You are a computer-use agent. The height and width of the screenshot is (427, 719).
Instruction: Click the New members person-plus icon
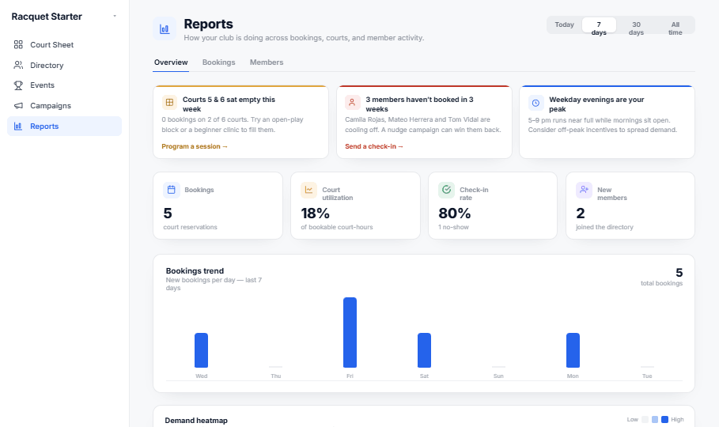point(584,190)
